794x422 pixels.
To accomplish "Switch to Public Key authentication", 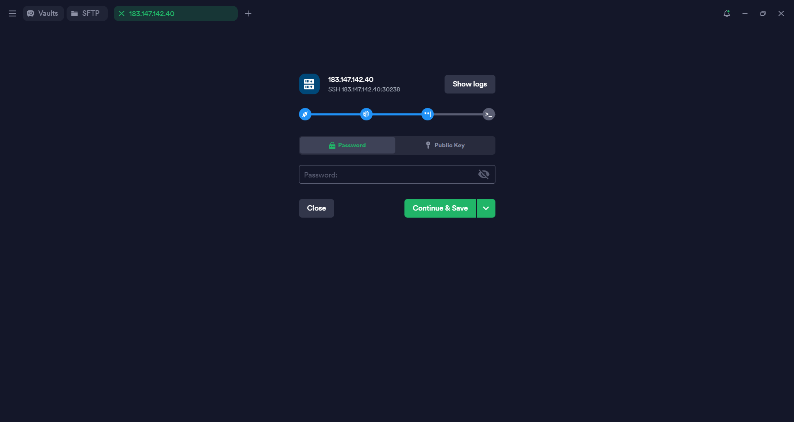I will tap(445, 145).
